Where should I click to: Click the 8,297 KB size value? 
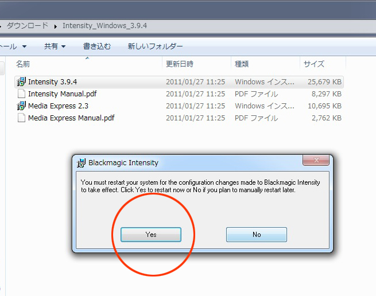tap(327, 94)
